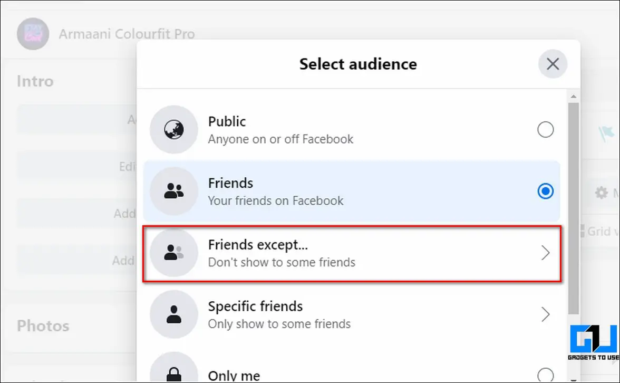This screenshot has width=620, height=383.
Task: Click the 'Select audience' dialog title
Action: tap(358, 64)
